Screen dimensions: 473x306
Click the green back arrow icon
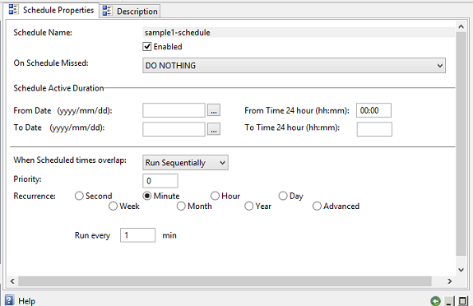[x=435, y=301]
